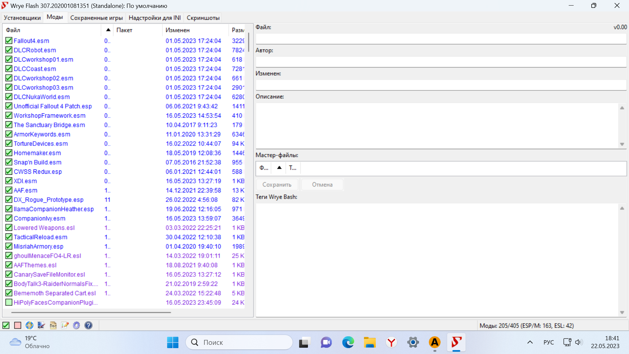Image resolution: width=629 pixels, height=354 pixels.
Task: Click into the Автор text field
Action: click(x=441, y=62)
